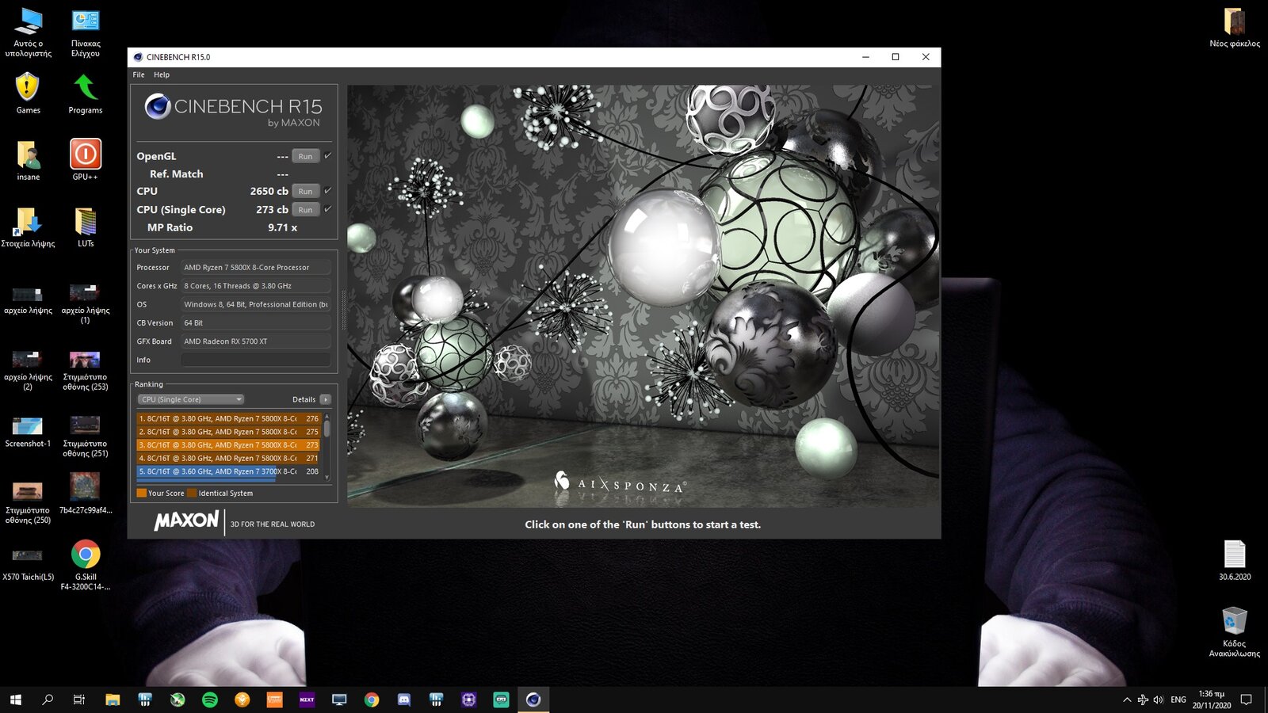Select ranking row 2 with score 275
Image resolution: width=1268 pixels, height=713 pixels.
coord(228,432)
